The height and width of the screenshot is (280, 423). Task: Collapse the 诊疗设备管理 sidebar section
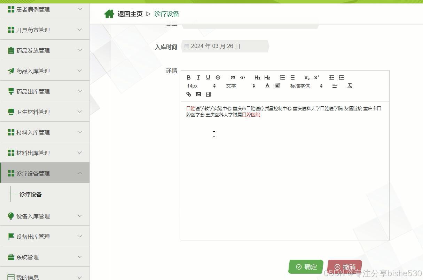45,173
